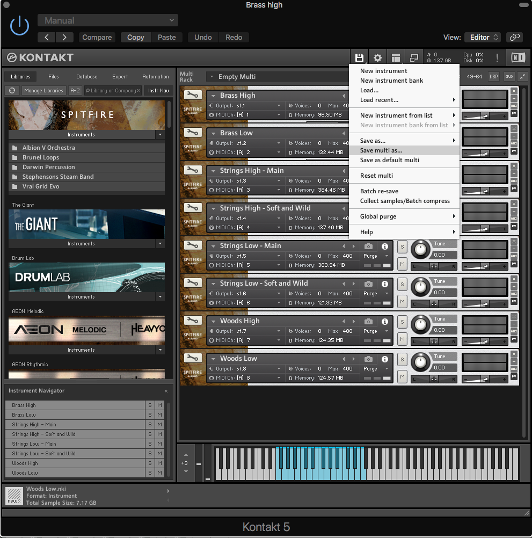Choose Reset multi menu item
This screenshot has width=532, height=538.
[x=404, y=176]
